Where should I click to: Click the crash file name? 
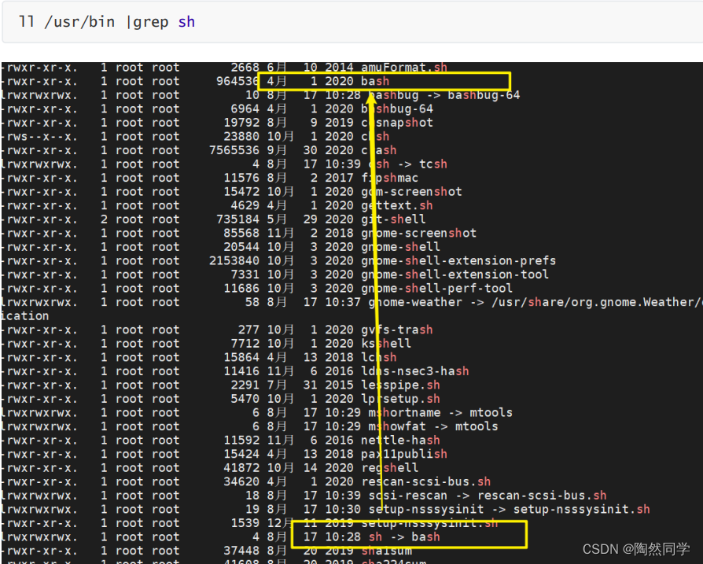pos(379,150)
